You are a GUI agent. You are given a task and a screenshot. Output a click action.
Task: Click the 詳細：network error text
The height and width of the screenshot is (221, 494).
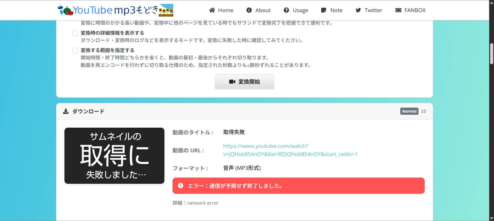tap(196, 203)
